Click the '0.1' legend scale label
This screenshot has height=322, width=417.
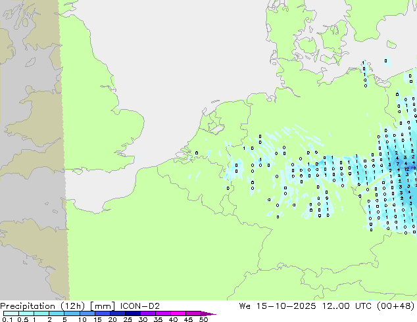coord(7,319)
